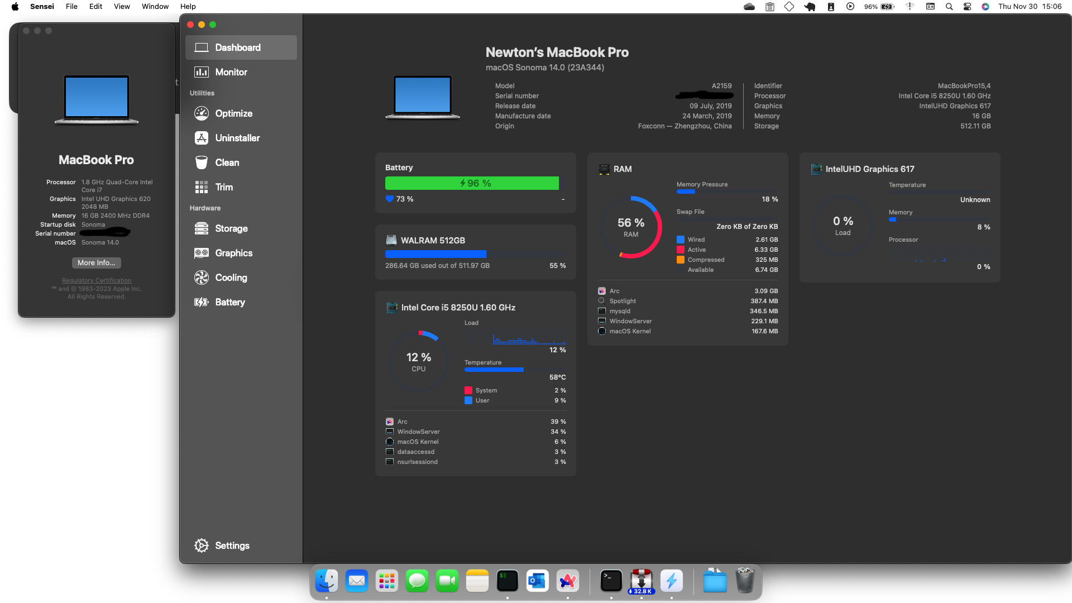Open the View menu in menu bar
Viewport: 1072px width, 603px height.
point(122,7)
